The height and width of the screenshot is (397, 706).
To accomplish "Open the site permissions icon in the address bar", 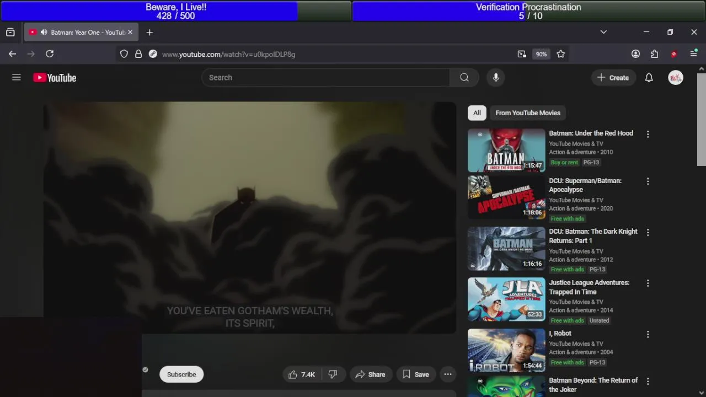I will coord(153,54).
